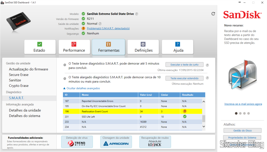Click the raw value 16389 in row 233
267x152 pixels.
(143, 122)
